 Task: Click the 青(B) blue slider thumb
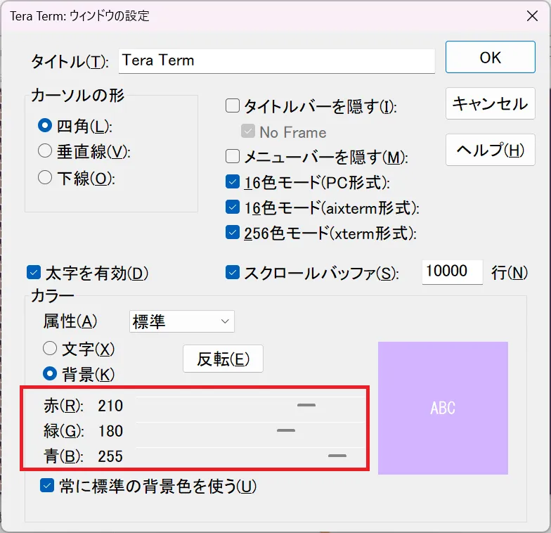point(337,456)
